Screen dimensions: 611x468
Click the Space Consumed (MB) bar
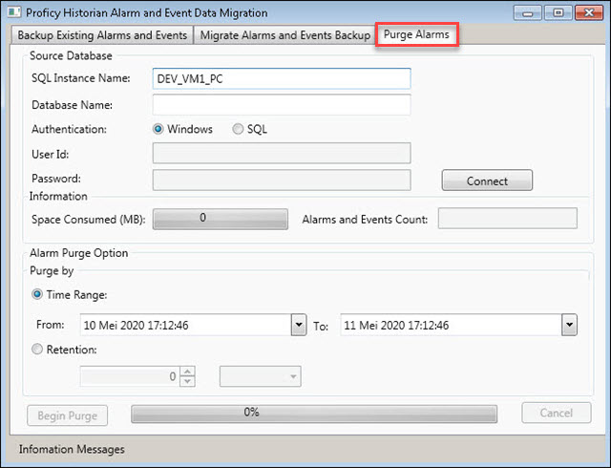coord(221,219)
